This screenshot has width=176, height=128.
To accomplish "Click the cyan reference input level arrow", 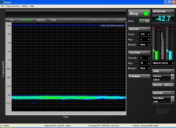I will pyautogui.click(x=168, y=51).
